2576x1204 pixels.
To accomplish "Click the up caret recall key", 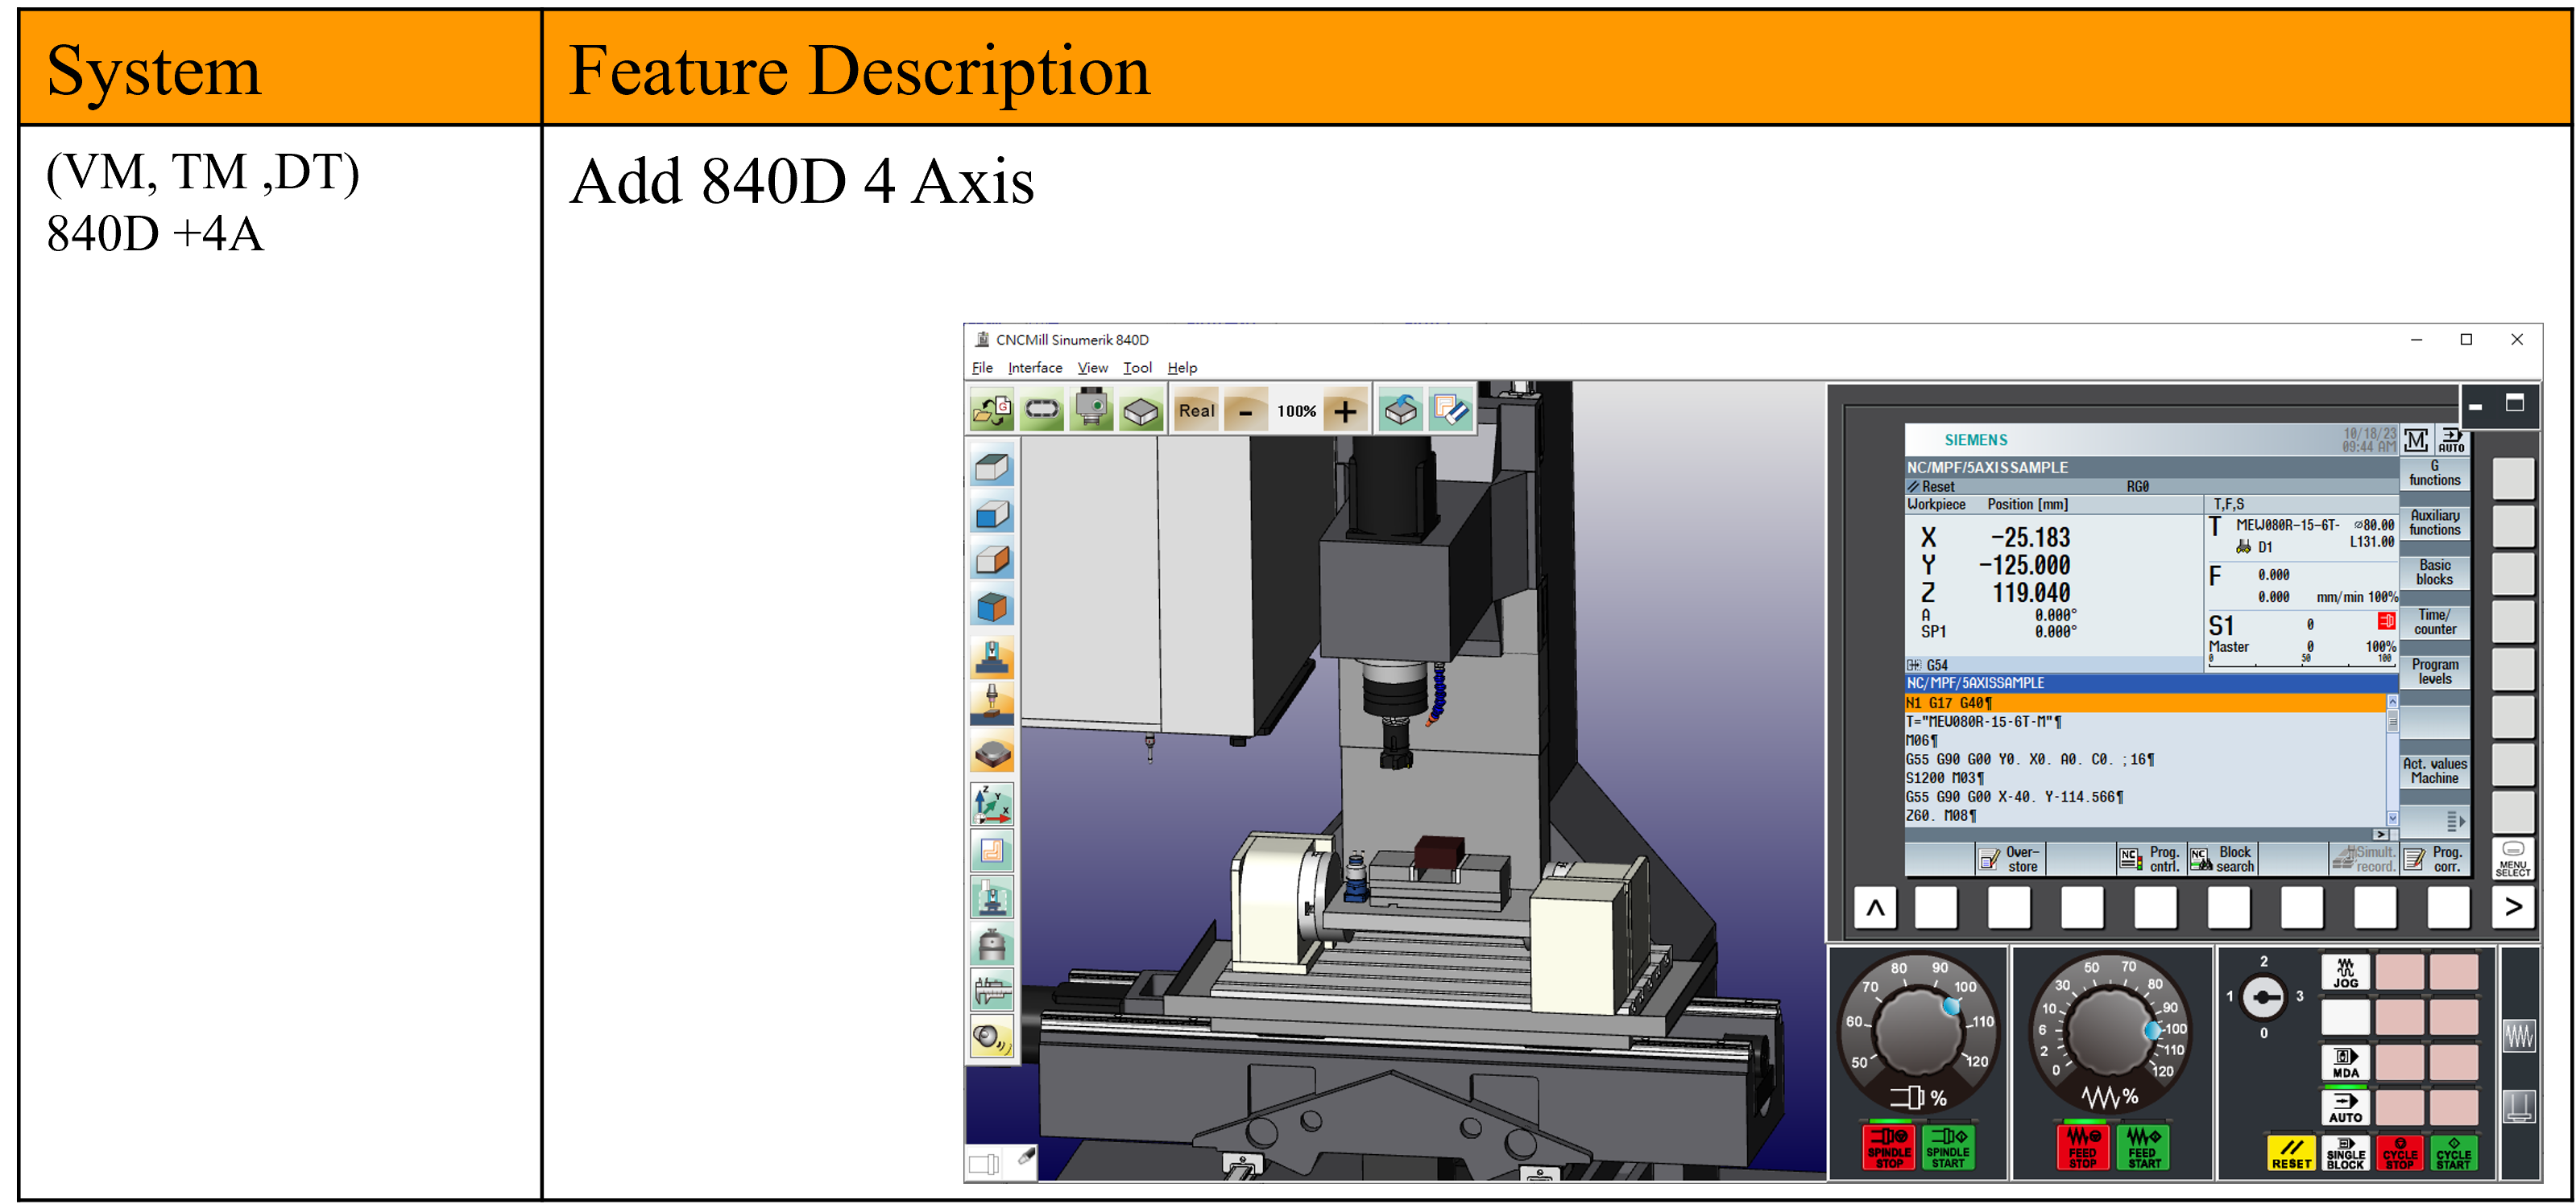I will [1875, 906].
